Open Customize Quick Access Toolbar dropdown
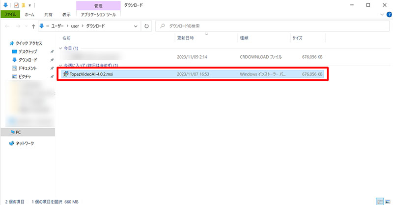Viewport: 393px width, 205px height. pyautogui.click(x=29, y=5)
